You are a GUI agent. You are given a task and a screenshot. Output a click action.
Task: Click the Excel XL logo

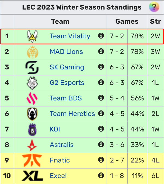click(33, 176)
